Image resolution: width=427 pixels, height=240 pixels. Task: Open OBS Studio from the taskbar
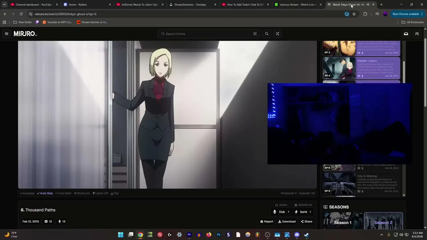click(267, 235)
